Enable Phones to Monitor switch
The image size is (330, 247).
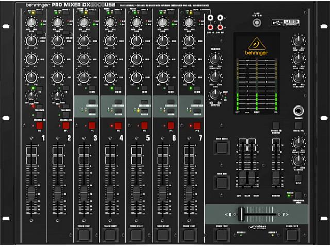276,126
